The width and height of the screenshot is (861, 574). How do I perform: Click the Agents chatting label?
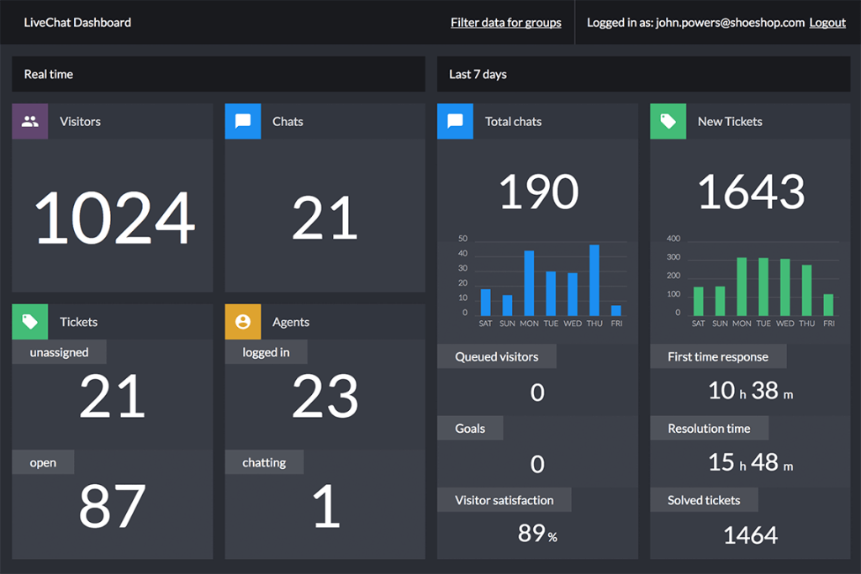(x=264, y=462)
